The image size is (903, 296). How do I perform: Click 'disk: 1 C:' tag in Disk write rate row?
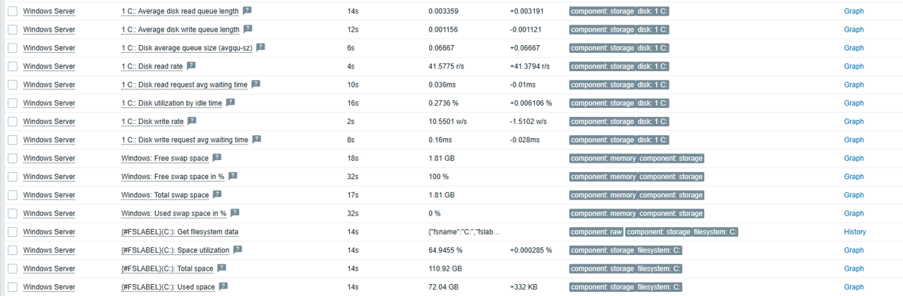(653, 121)
